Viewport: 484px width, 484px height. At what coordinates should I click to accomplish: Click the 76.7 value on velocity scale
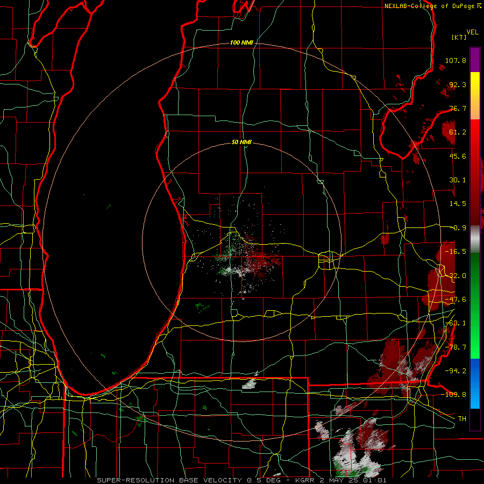tap(458, 108)
